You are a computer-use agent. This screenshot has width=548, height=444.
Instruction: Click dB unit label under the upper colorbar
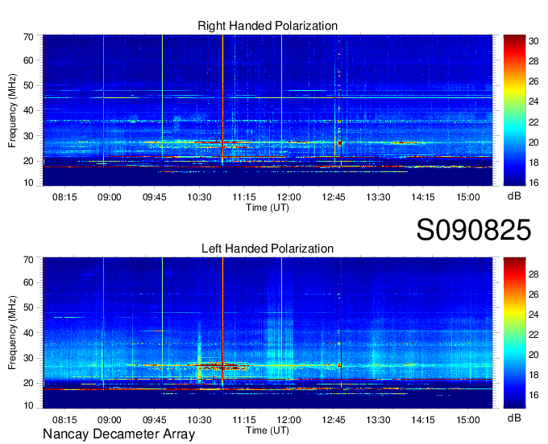pos(514,196)
